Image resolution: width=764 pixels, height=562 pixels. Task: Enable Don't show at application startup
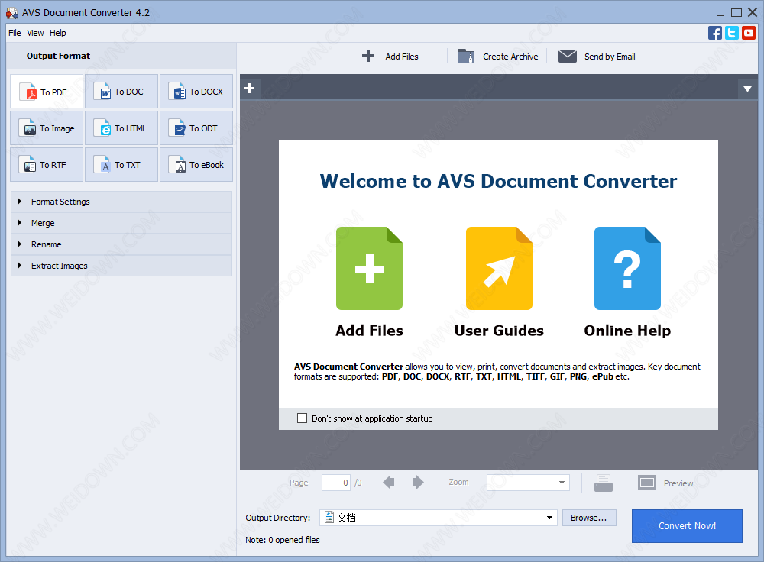pyautogui.click(x=302, y=418)
